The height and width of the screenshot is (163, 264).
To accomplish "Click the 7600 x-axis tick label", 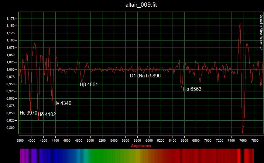I will 243,140.
